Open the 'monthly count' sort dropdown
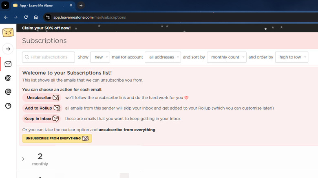This screenshot has width=318, height=178. 227,57
